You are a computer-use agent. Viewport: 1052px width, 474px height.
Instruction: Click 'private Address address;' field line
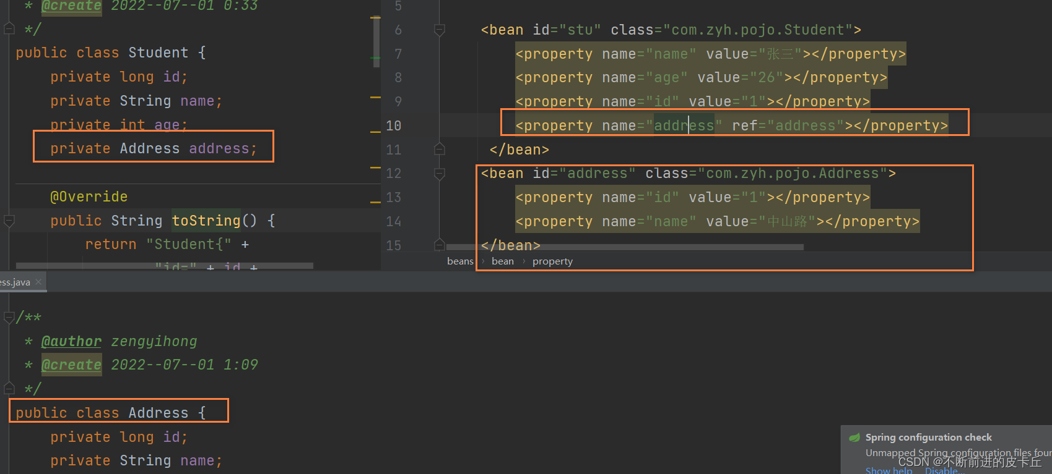[154, 148]
